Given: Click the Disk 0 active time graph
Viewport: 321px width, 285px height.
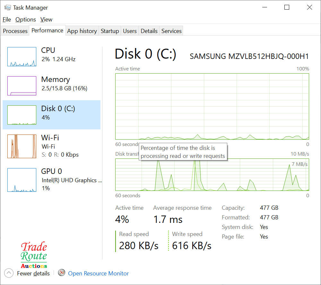Looking at the screenshot, I should point(212,106).
